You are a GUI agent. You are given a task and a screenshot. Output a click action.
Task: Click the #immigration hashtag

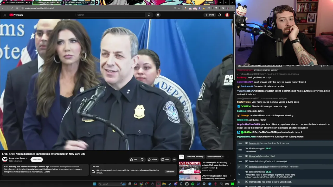click(65, 166)
